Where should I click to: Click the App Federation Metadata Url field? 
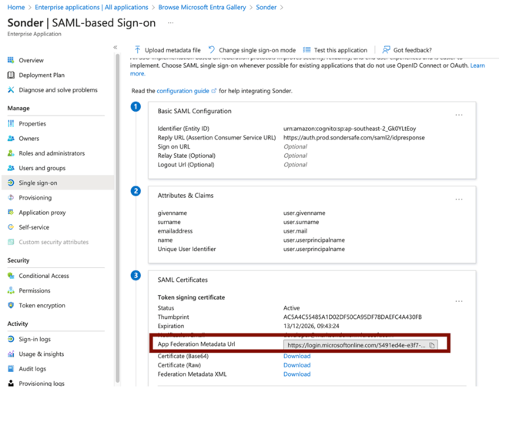tap(356, 345)
